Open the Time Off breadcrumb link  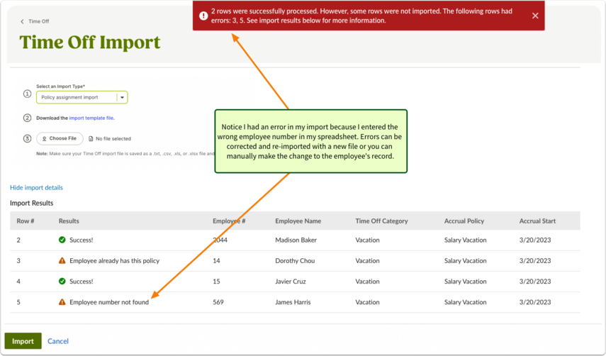pyautogui.click(x=39, y=21)
